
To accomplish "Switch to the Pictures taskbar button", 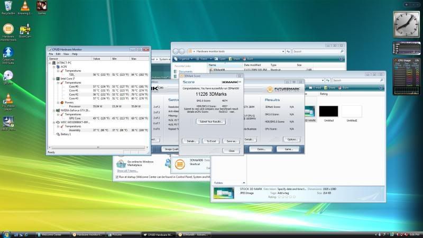I will pyautogui.click(x=123, y=235).
